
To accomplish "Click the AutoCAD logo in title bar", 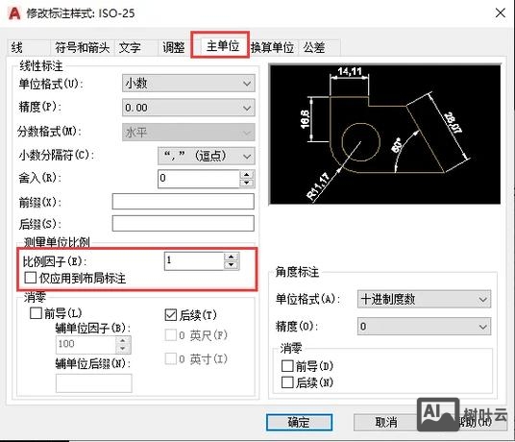I will pos(14,13).
